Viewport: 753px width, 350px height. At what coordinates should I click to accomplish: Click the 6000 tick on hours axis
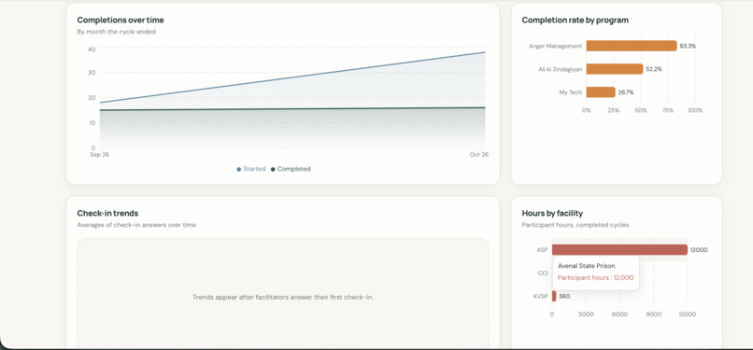pos(619,315)
